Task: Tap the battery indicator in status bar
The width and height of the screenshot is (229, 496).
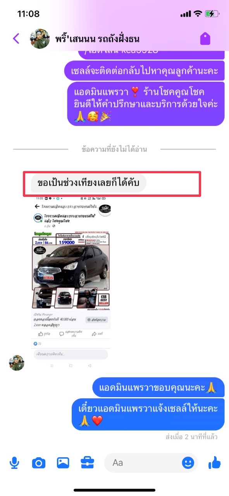Action: pyautogui.click(x=212, y=14)
